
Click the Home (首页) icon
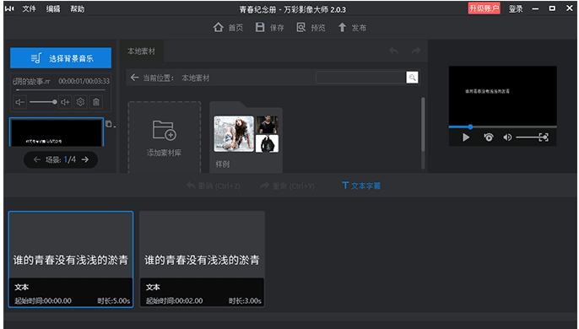pyautogui.click(x=219, y=27)
